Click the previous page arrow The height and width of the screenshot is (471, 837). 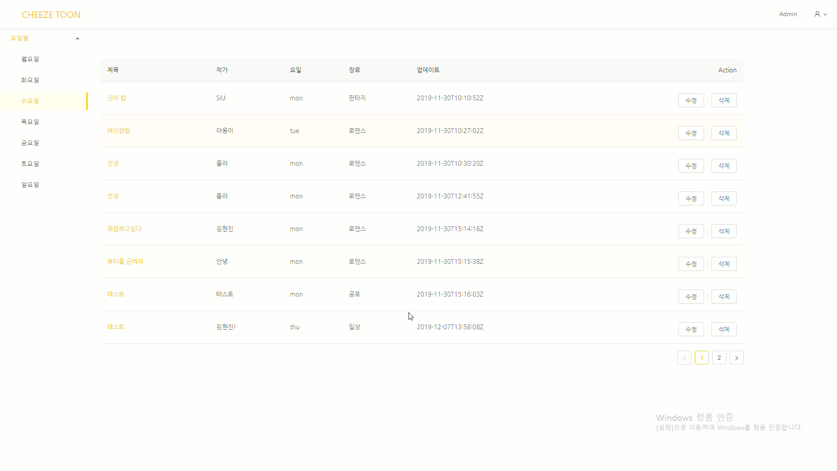click(684, 358)
